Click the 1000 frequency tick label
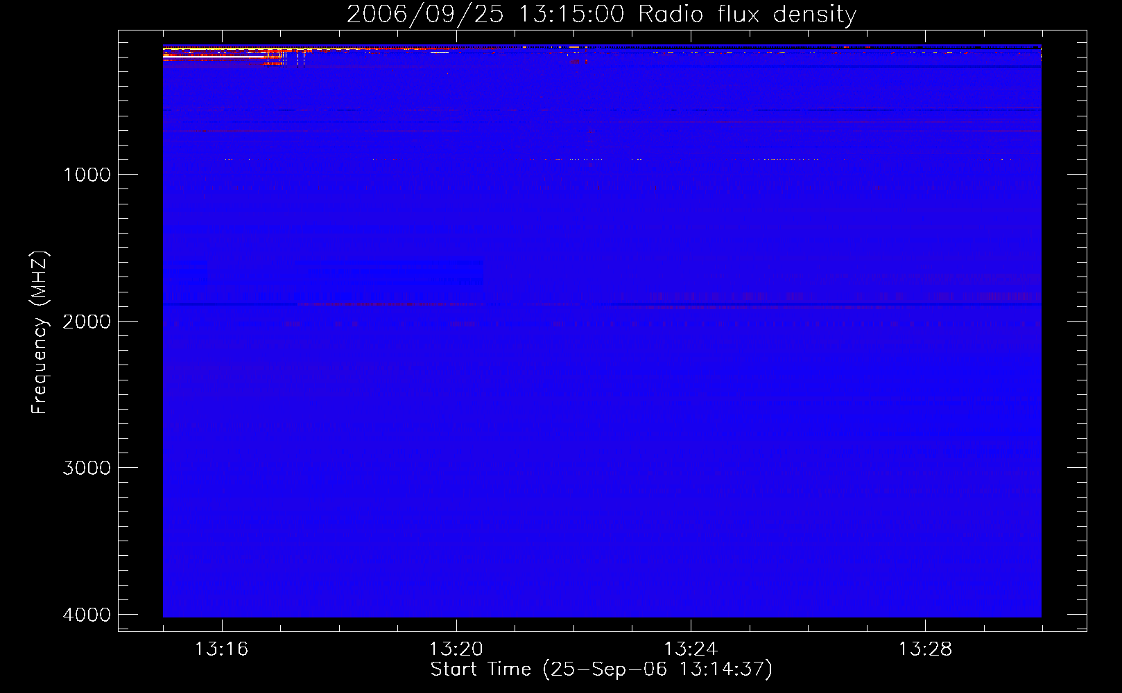The image size is (1122, 693). (x=87, y=175)
